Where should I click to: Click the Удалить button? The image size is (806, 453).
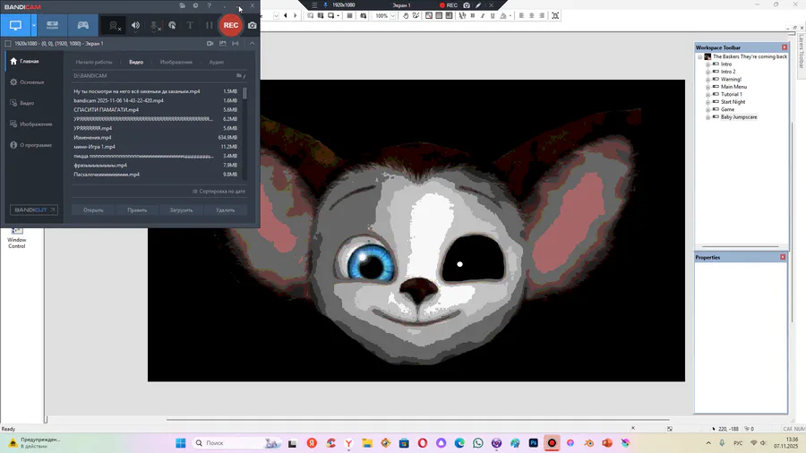click(225, 210)
